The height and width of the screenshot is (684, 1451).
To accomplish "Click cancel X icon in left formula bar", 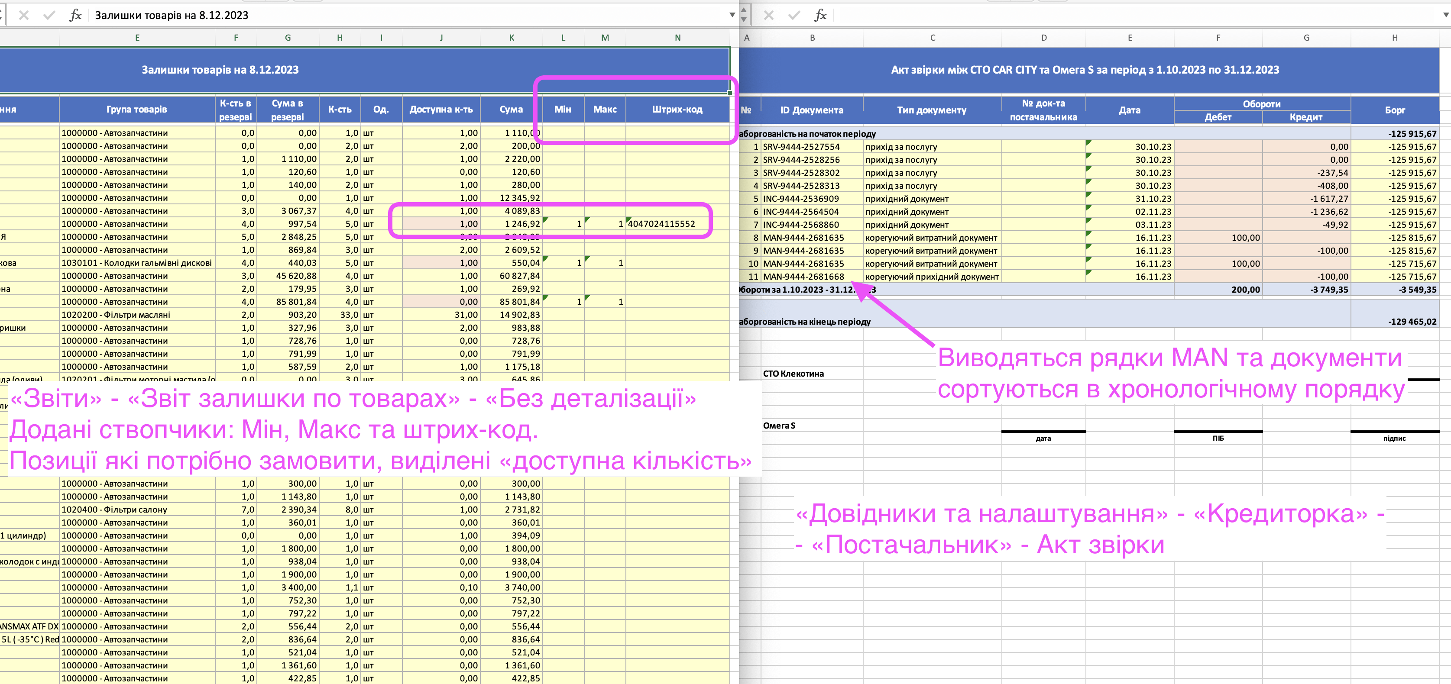I will point(24,15).
